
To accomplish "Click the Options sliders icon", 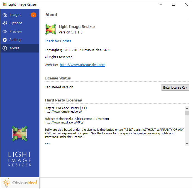I will point(5,23).
